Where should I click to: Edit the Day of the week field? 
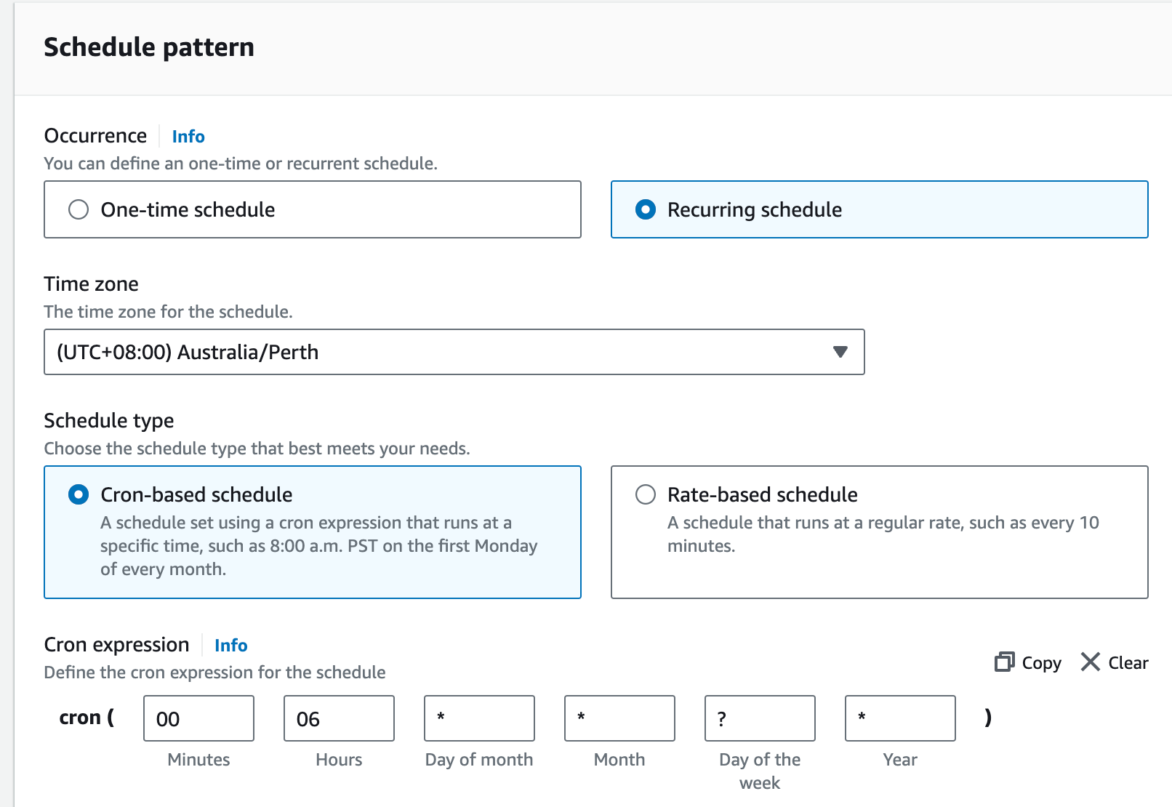(x=759, y=718)
